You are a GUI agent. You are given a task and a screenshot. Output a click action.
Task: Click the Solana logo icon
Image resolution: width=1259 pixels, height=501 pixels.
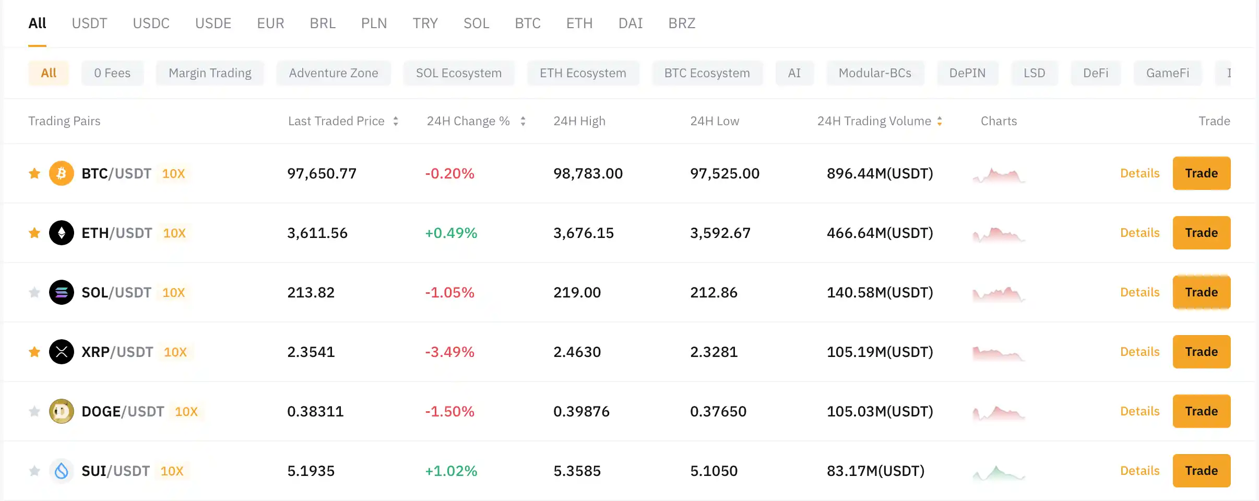(61, 292)
